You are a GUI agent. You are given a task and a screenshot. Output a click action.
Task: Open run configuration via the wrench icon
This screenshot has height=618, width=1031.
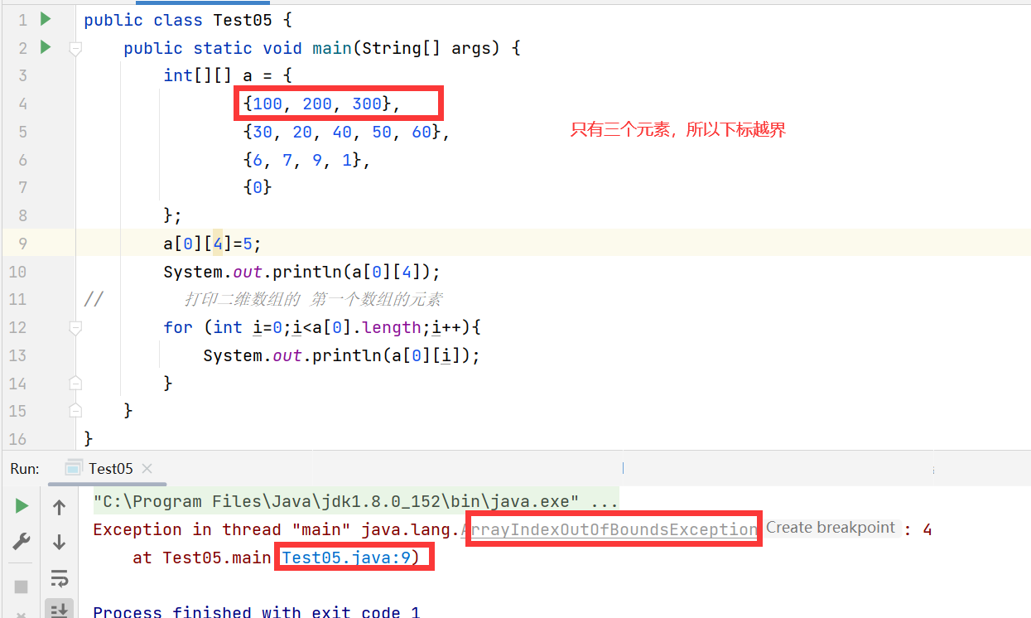coord(22,542)
